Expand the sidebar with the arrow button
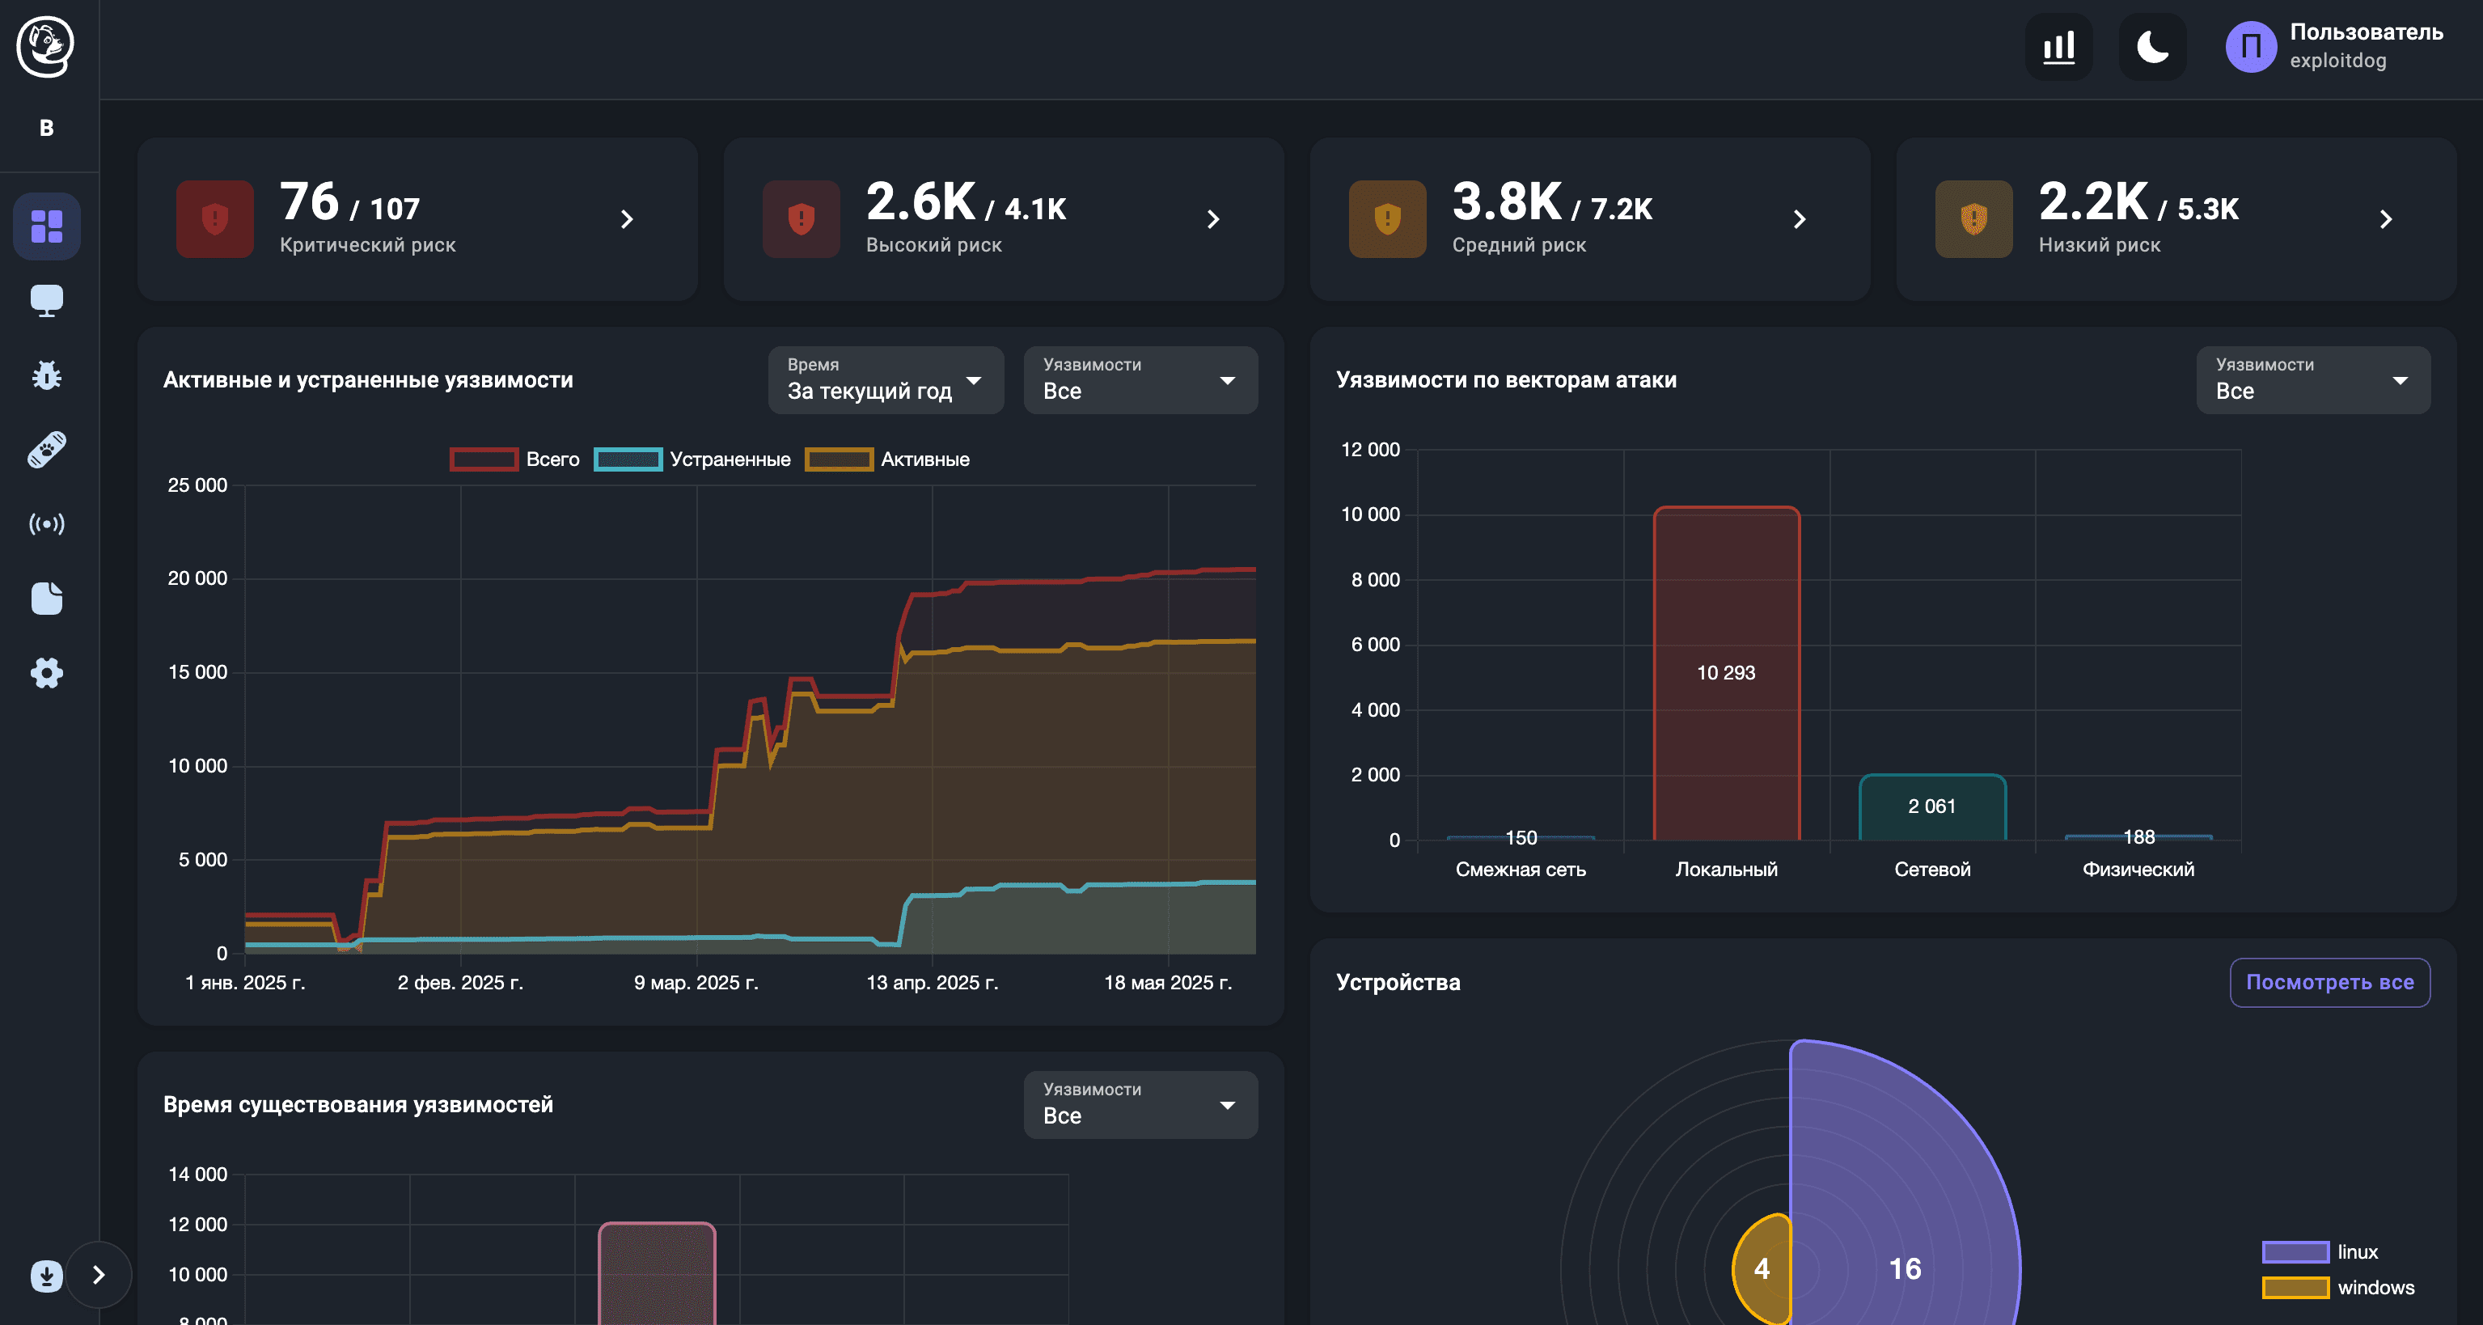 [x=99, y=1275]
